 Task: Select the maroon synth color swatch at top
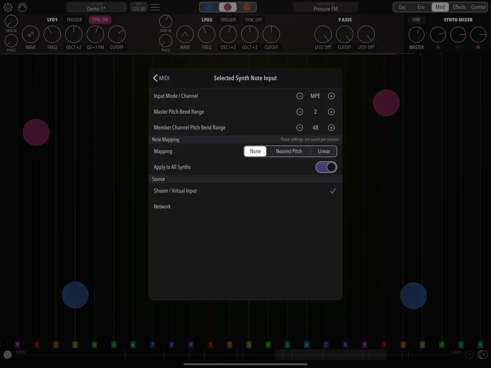pos(228,7)
